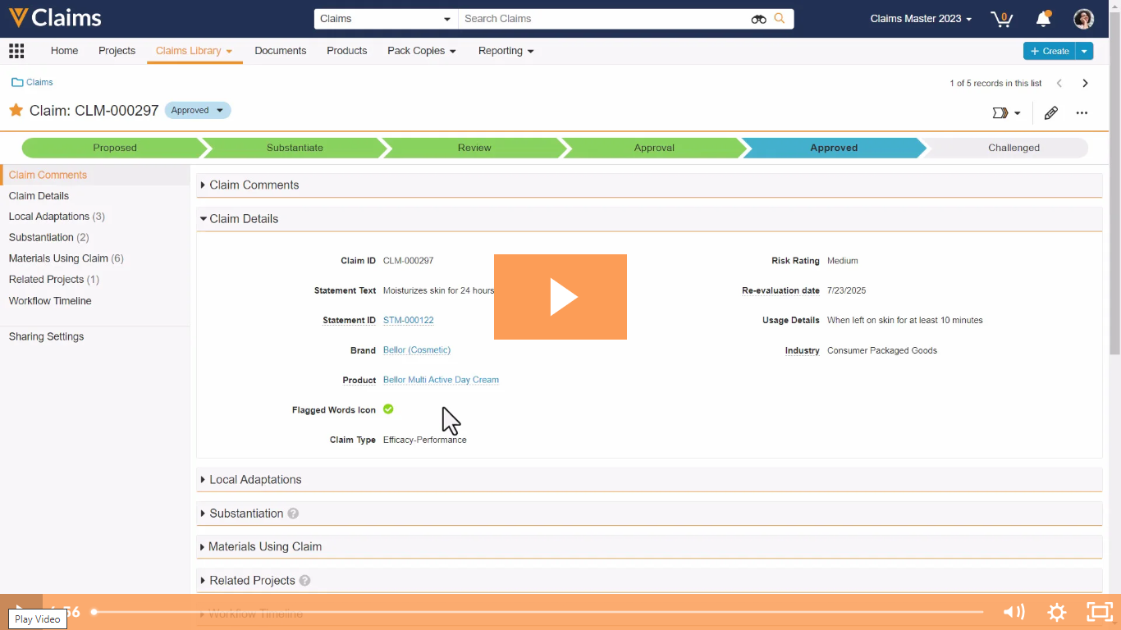Mute the video player audio
Screen dimensions: 1121x630
[1013, 611]
